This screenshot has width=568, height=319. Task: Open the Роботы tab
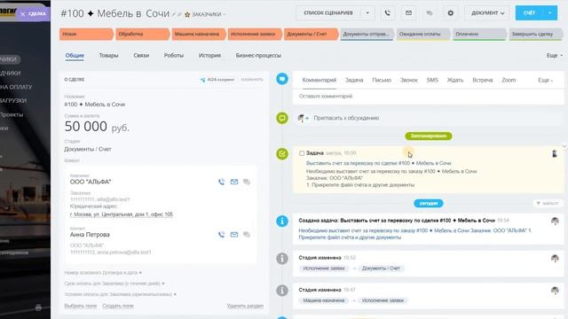tap(174, 55)
